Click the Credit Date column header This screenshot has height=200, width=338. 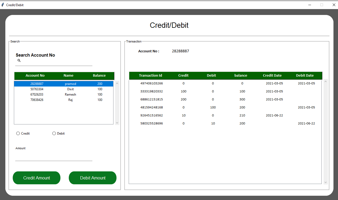(x=272, y=76)
